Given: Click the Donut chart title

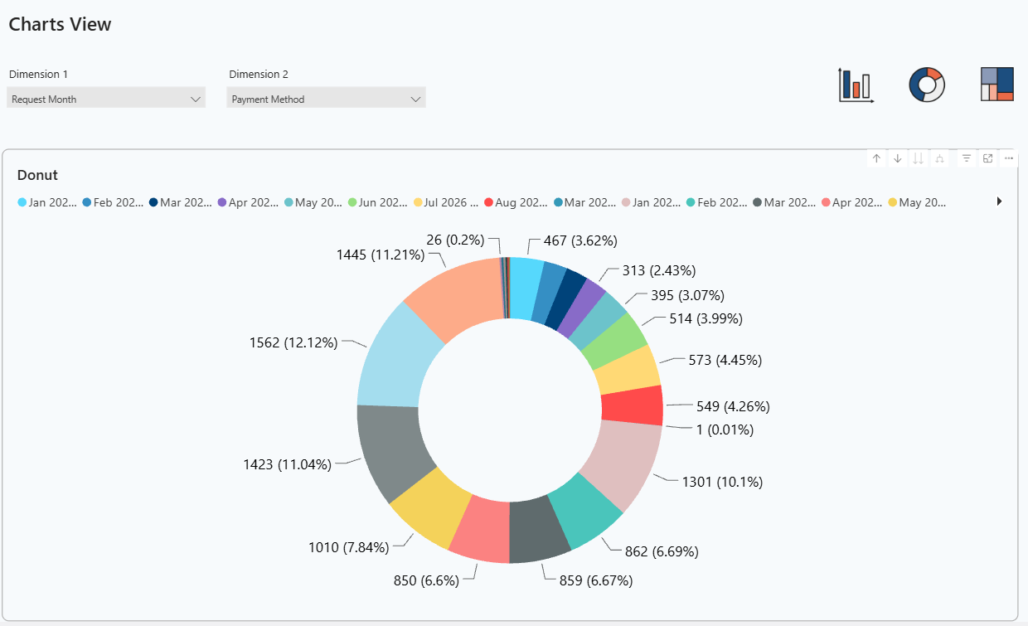Looking at the screenshot, I should [x=37, y=175].
